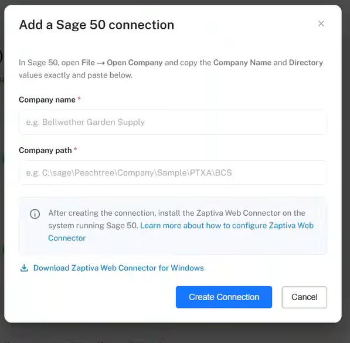
Task: Download Zaptiva Web Connector for Windows
Action: (x=118, y=268)
